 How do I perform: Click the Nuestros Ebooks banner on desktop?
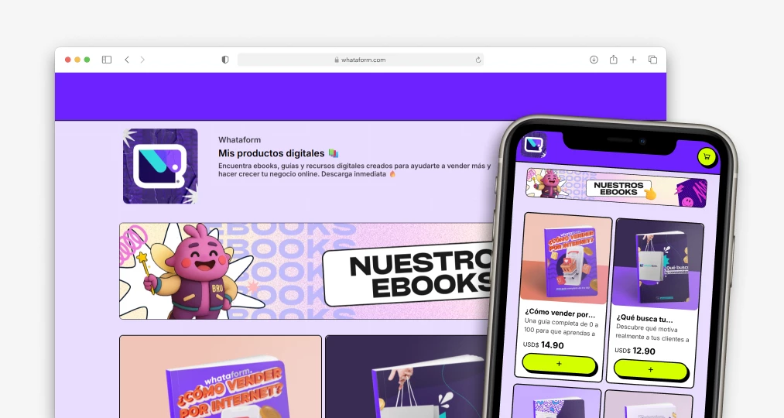tap(306, 271)
